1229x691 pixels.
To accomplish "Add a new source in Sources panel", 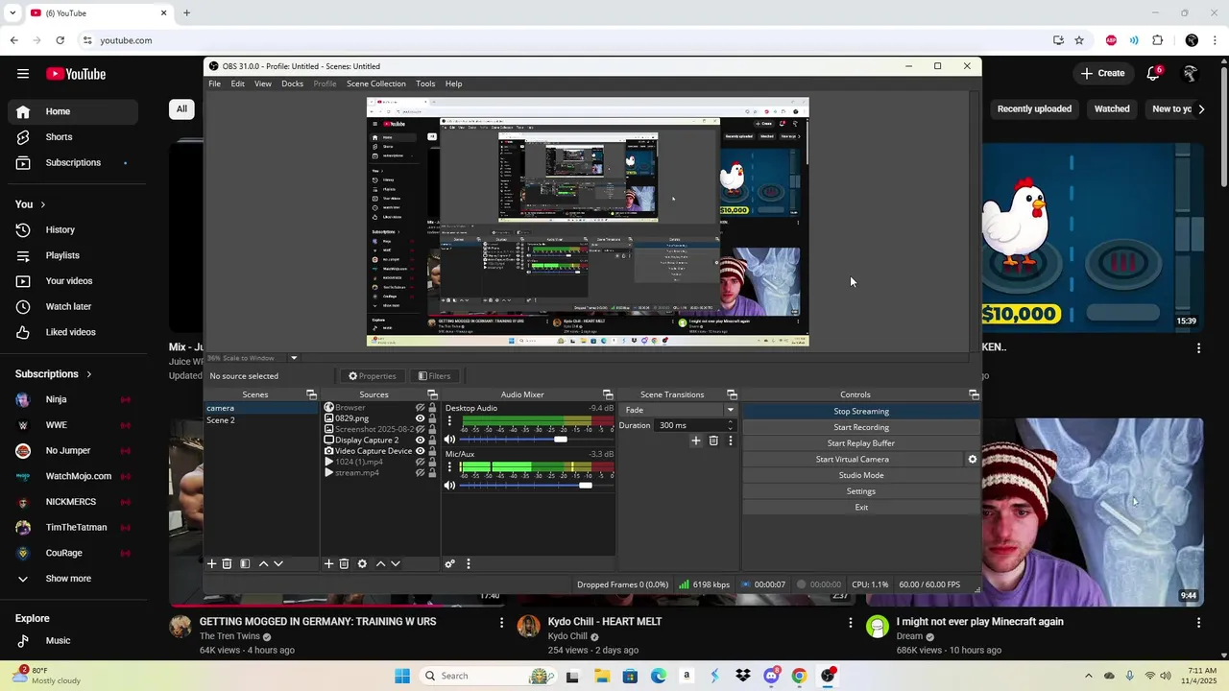I will (x=328, y=563).
